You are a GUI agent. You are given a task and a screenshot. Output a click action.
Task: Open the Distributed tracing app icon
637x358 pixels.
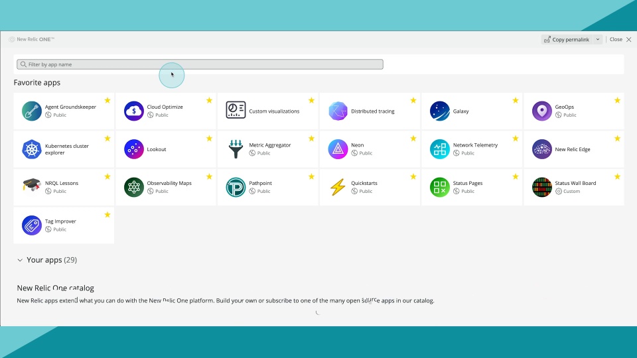pyautogui.click(x=338, y=111)
